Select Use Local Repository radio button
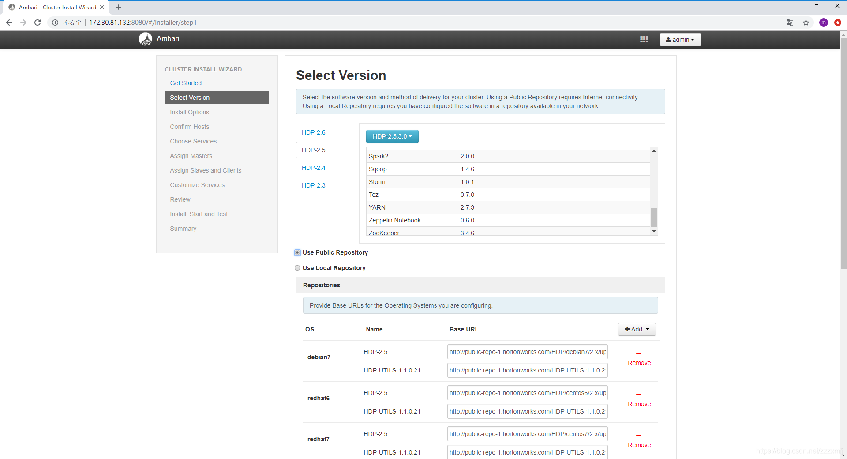Screen dimensions: 847x459 297,268
